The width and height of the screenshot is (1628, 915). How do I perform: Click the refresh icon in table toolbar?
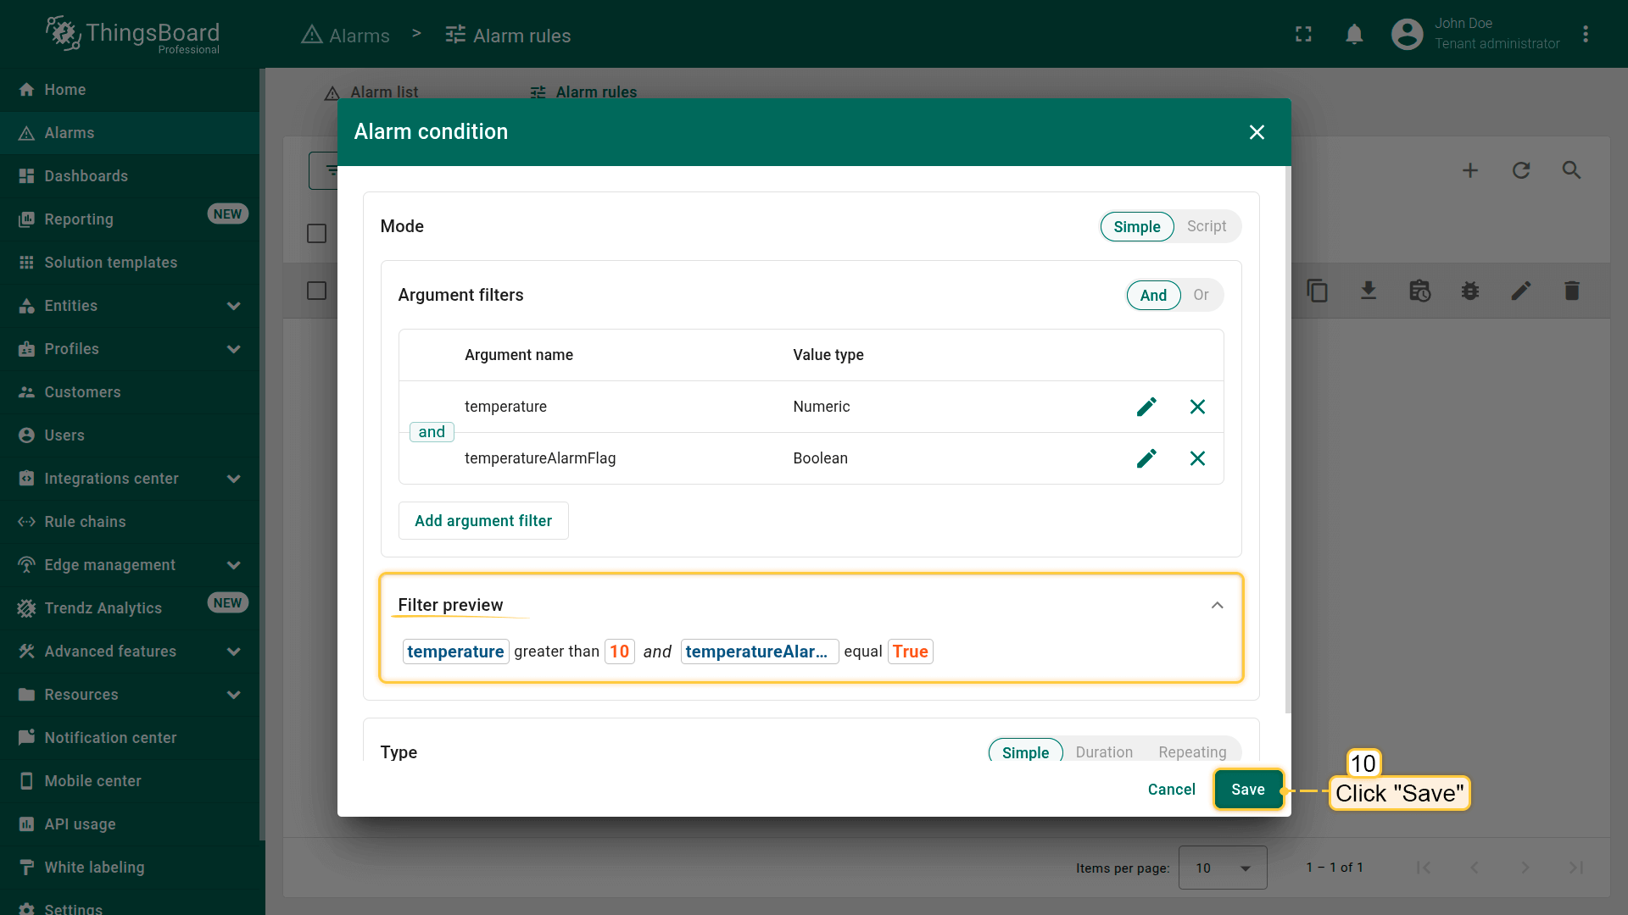[1521, 170]
